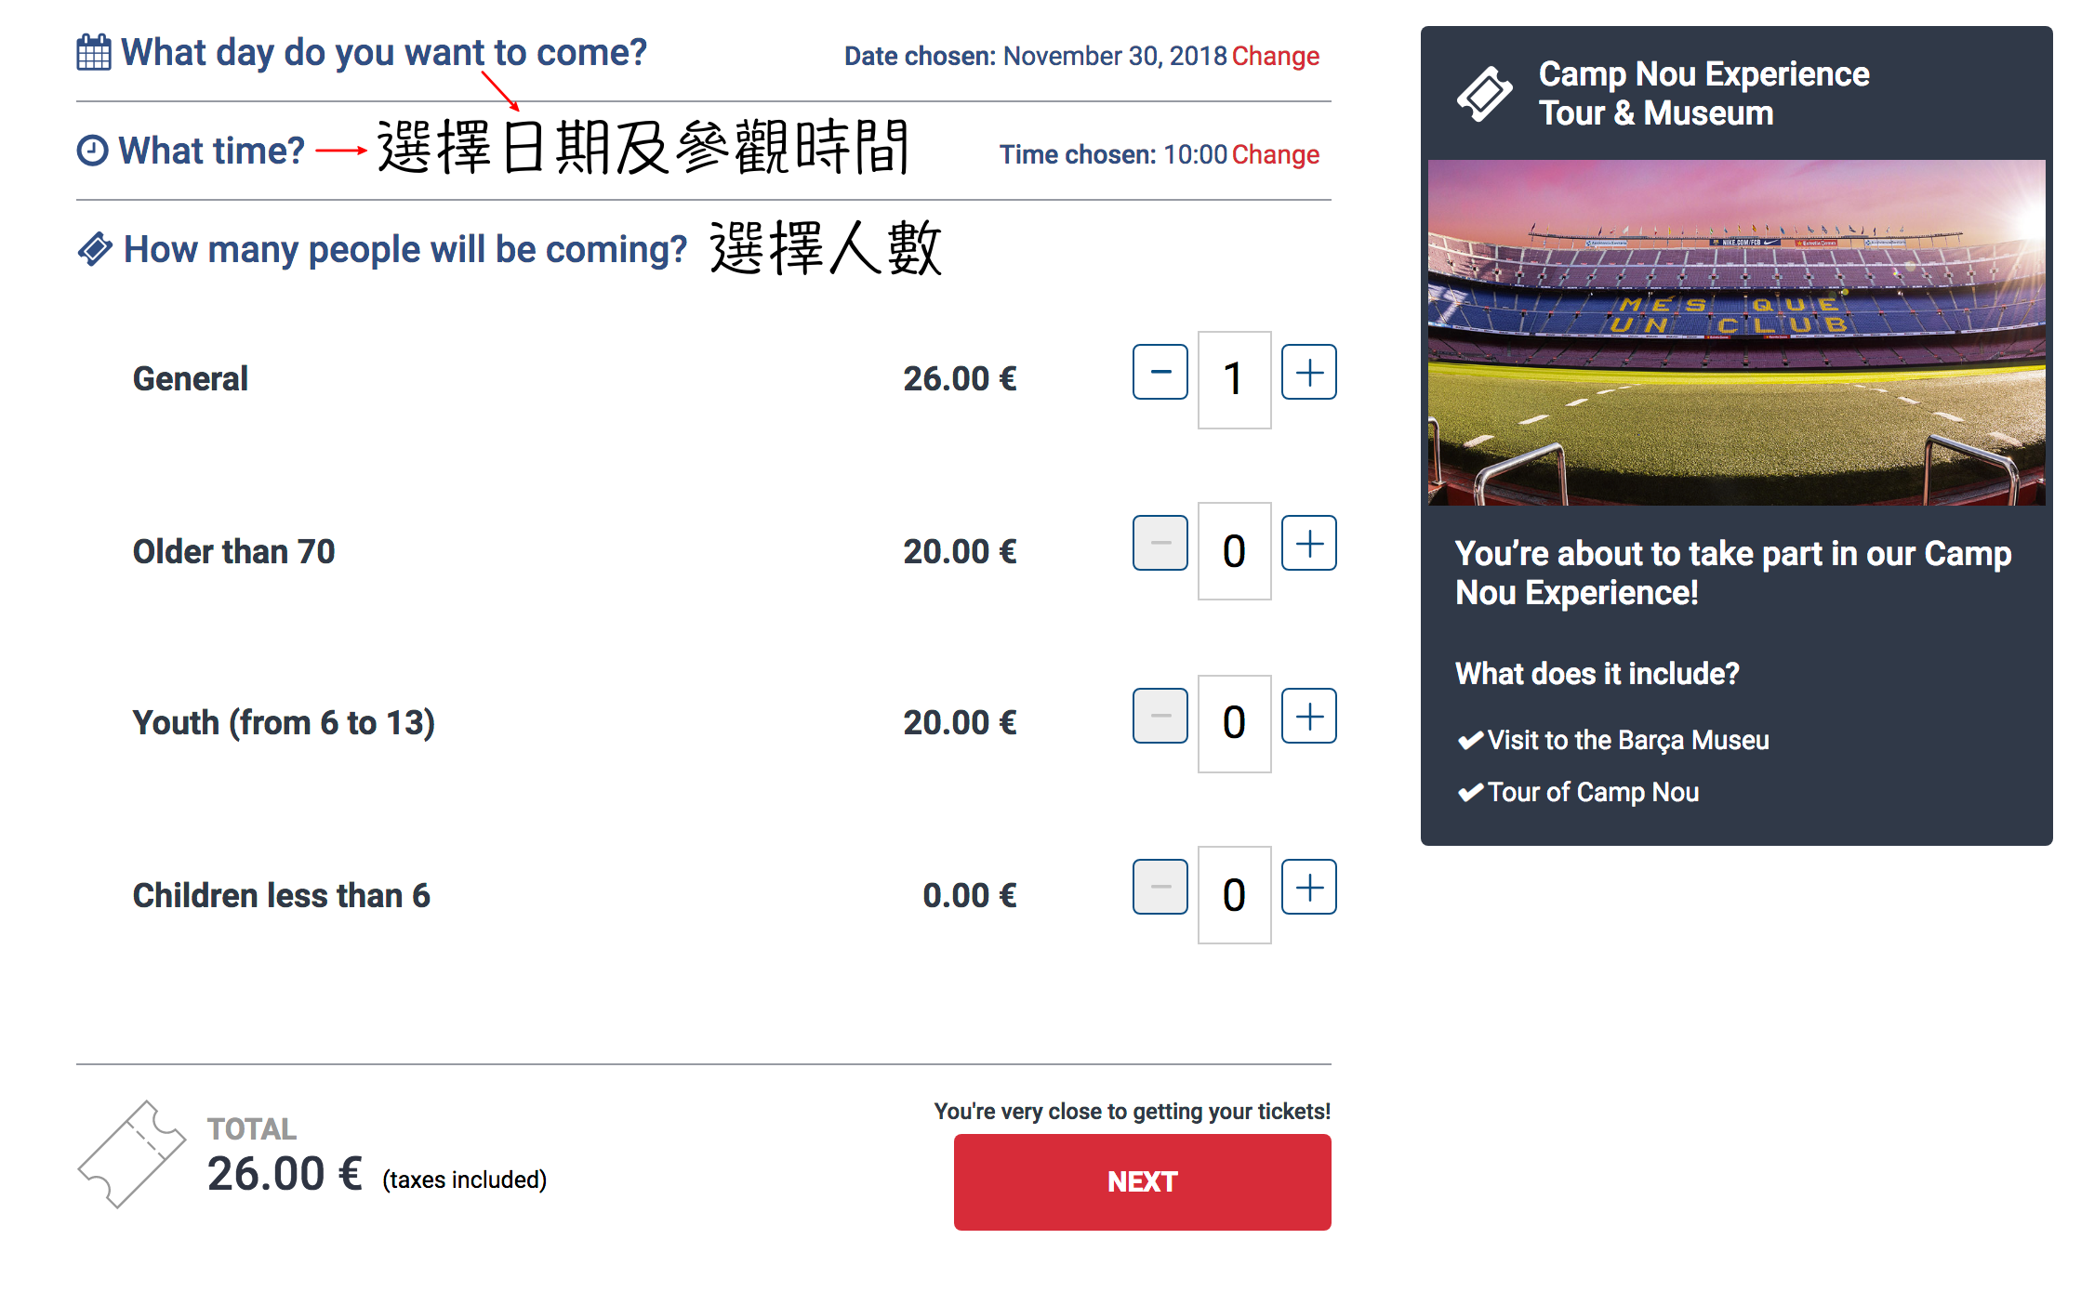Add one Older than 70 ticket

(1308, 544)
